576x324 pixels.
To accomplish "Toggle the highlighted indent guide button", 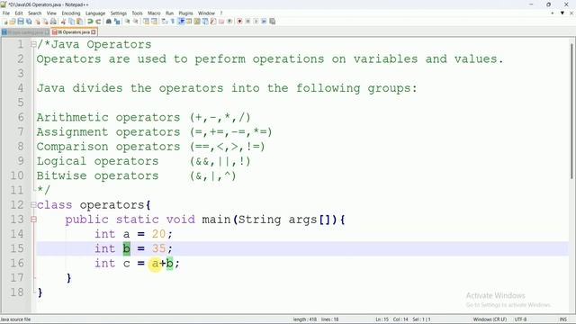I will (181, 22).
